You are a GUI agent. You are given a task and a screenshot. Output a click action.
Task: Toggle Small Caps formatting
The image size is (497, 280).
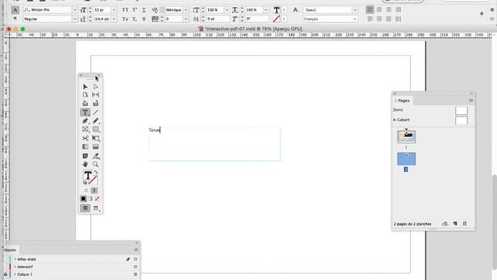[125, 19]
